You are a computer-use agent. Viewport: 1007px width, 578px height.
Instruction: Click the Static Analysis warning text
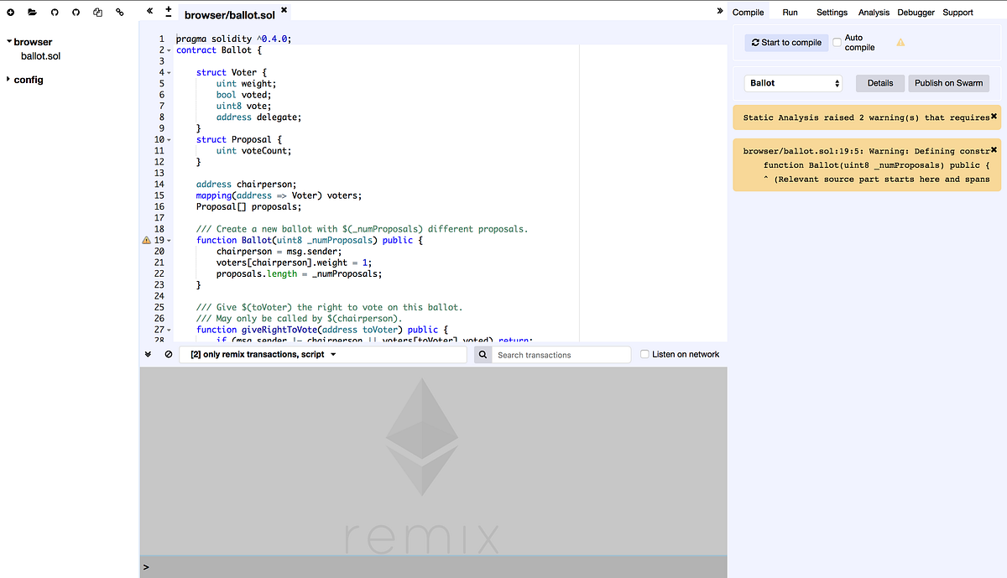pyautogui.click(x=866, y=117)
